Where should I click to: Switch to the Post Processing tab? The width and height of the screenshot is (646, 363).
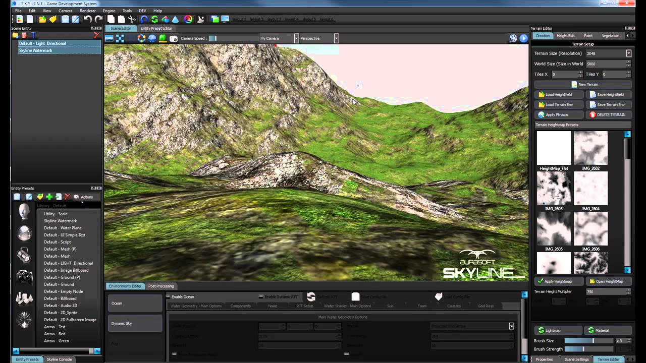coord(160,286)
